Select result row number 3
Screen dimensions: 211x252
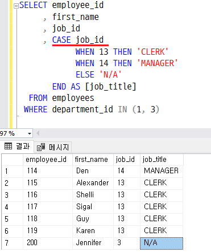[x=13, y=195]
